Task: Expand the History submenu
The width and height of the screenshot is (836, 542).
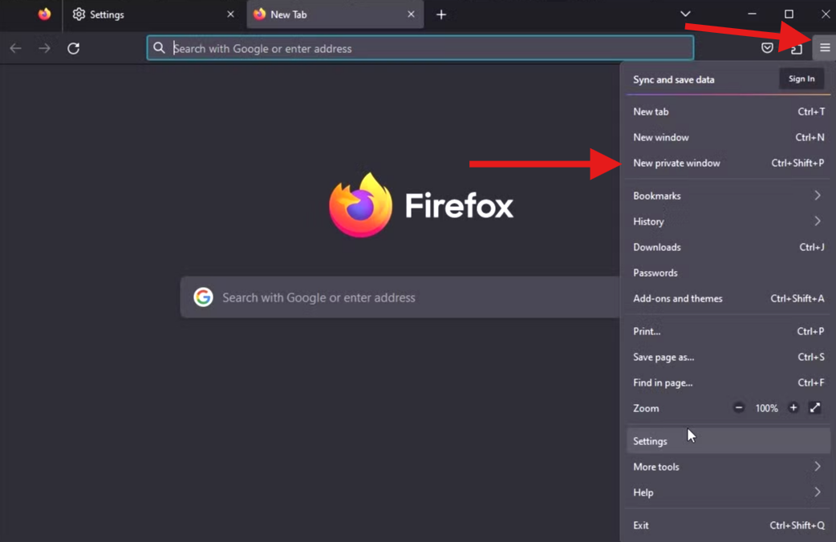Action: click(x=728, y=221)
